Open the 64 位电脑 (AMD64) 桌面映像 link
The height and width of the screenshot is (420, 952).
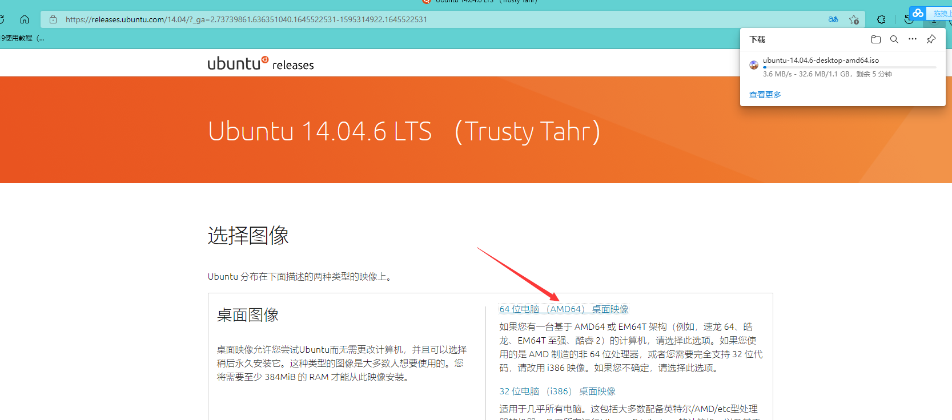coord(564,309)
